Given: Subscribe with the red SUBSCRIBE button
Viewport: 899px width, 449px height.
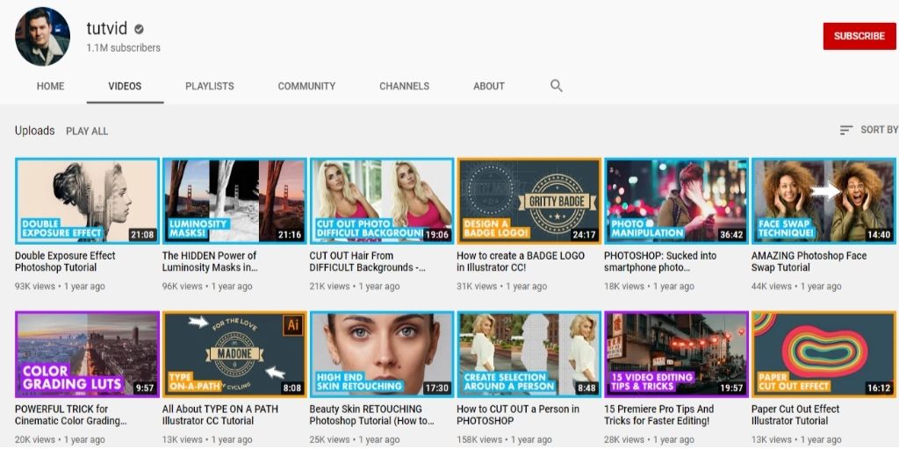Looking at the screenshot, I should [x=859, y=36].
